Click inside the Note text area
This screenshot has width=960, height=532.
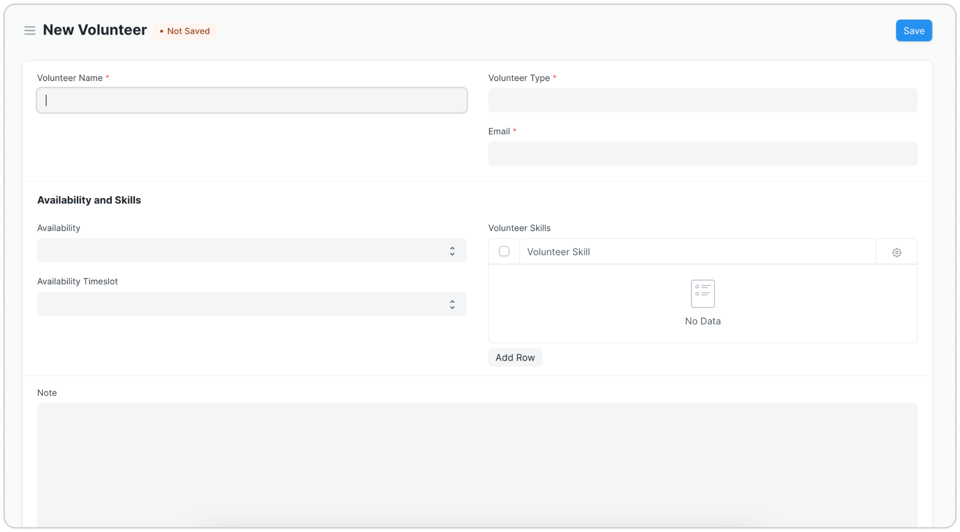click(x=476, y=464)
